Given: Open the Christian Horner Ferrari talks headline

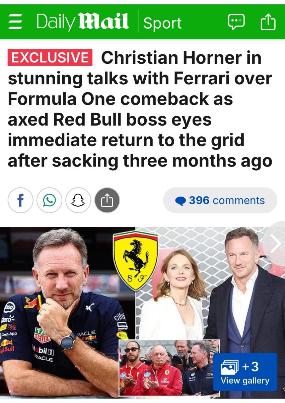Looking at the screenshot, I should [140, 109].
